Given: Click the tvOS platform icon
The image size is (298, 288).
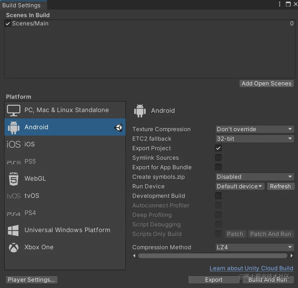Looking at the screenshot, I should (13, 196).
